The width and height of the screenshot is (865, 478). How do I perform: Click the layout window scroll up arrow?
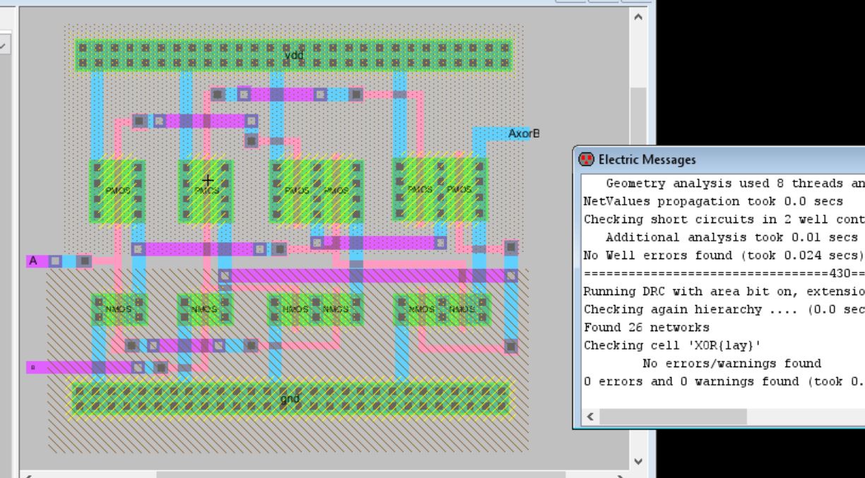click(638, 16)
